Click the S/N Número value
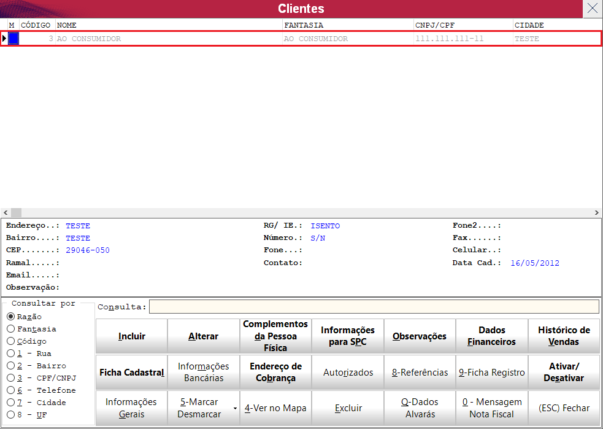 [318, 238]
